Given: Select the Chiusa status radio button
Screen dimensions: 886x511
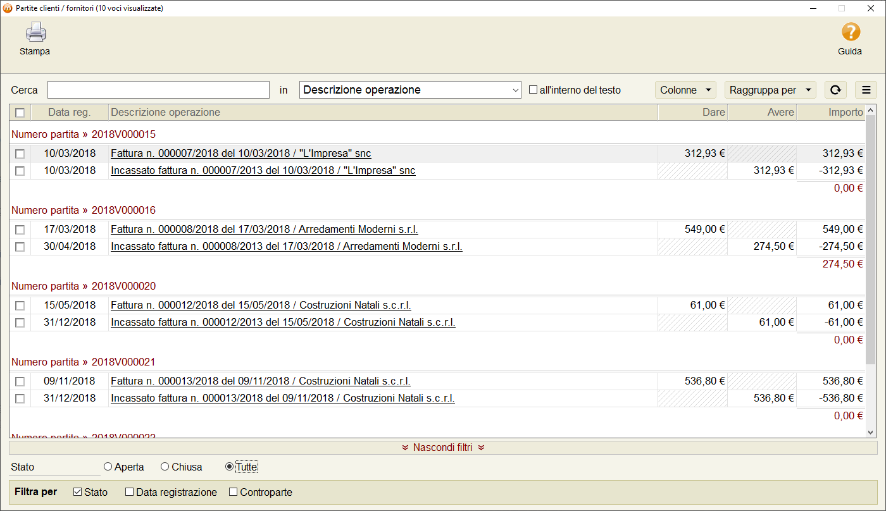Looking at the screenshot, I should [x=165, y=467].
